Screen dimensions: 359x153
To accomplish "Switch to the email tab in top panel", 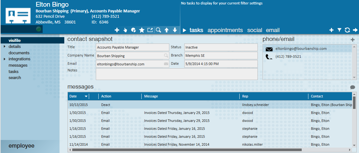I will tap(273, 30).
